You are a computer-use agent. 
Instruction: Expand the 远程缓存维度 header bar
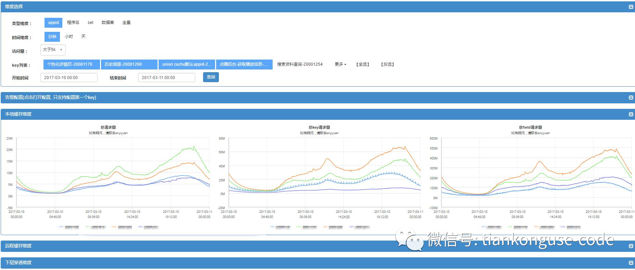coord(317,246)
